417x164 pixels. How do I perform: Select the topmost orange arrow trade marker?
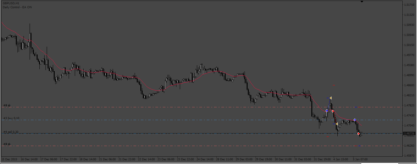coord(331,98)
